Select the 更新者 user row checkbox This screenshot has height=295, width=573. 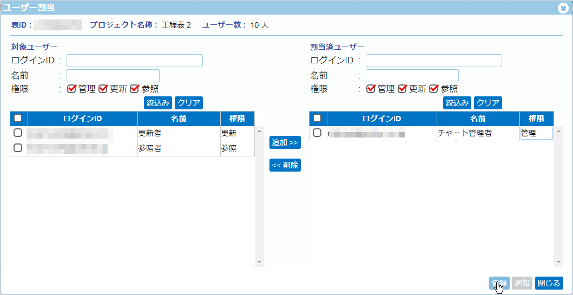click(18, 133)
